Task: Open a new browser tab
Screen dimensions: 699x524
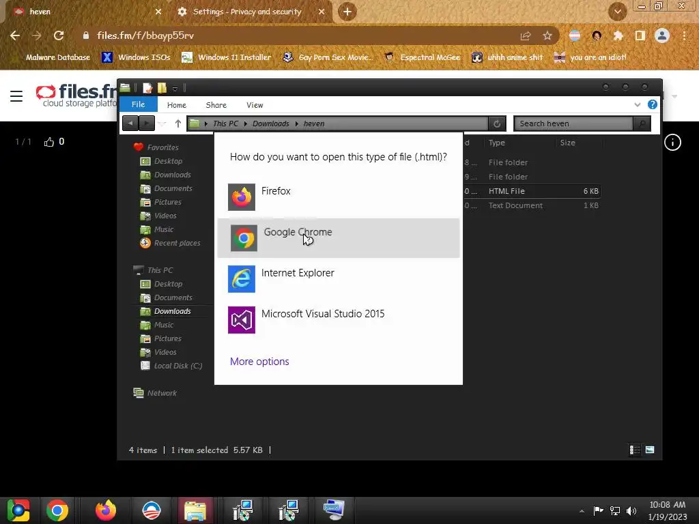Action: pyautogui.click(x=347, y=12)
